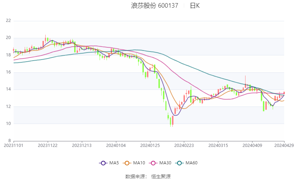
Task: Toggle the MA60 teal legend marker
Action: point(179,163)
